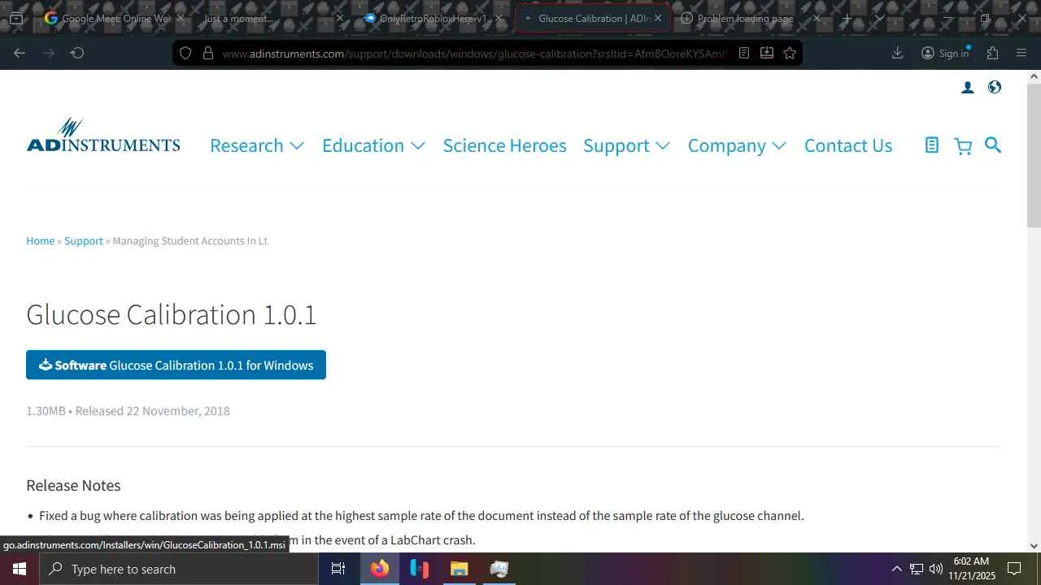Go back to the previous page
1041x585 pixels.
click(x=20, y=53)
